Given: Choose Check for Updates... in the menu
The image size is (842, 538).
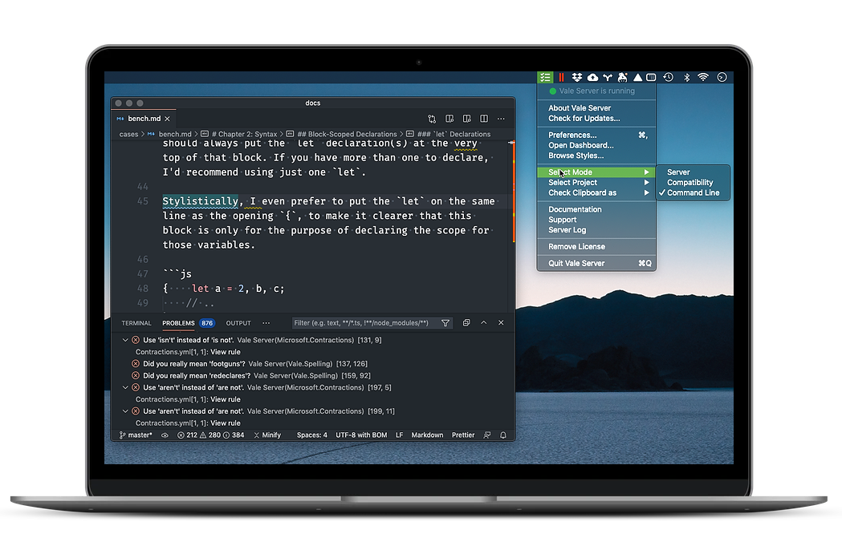Looking at the screenshot, I should click(596, 118).
